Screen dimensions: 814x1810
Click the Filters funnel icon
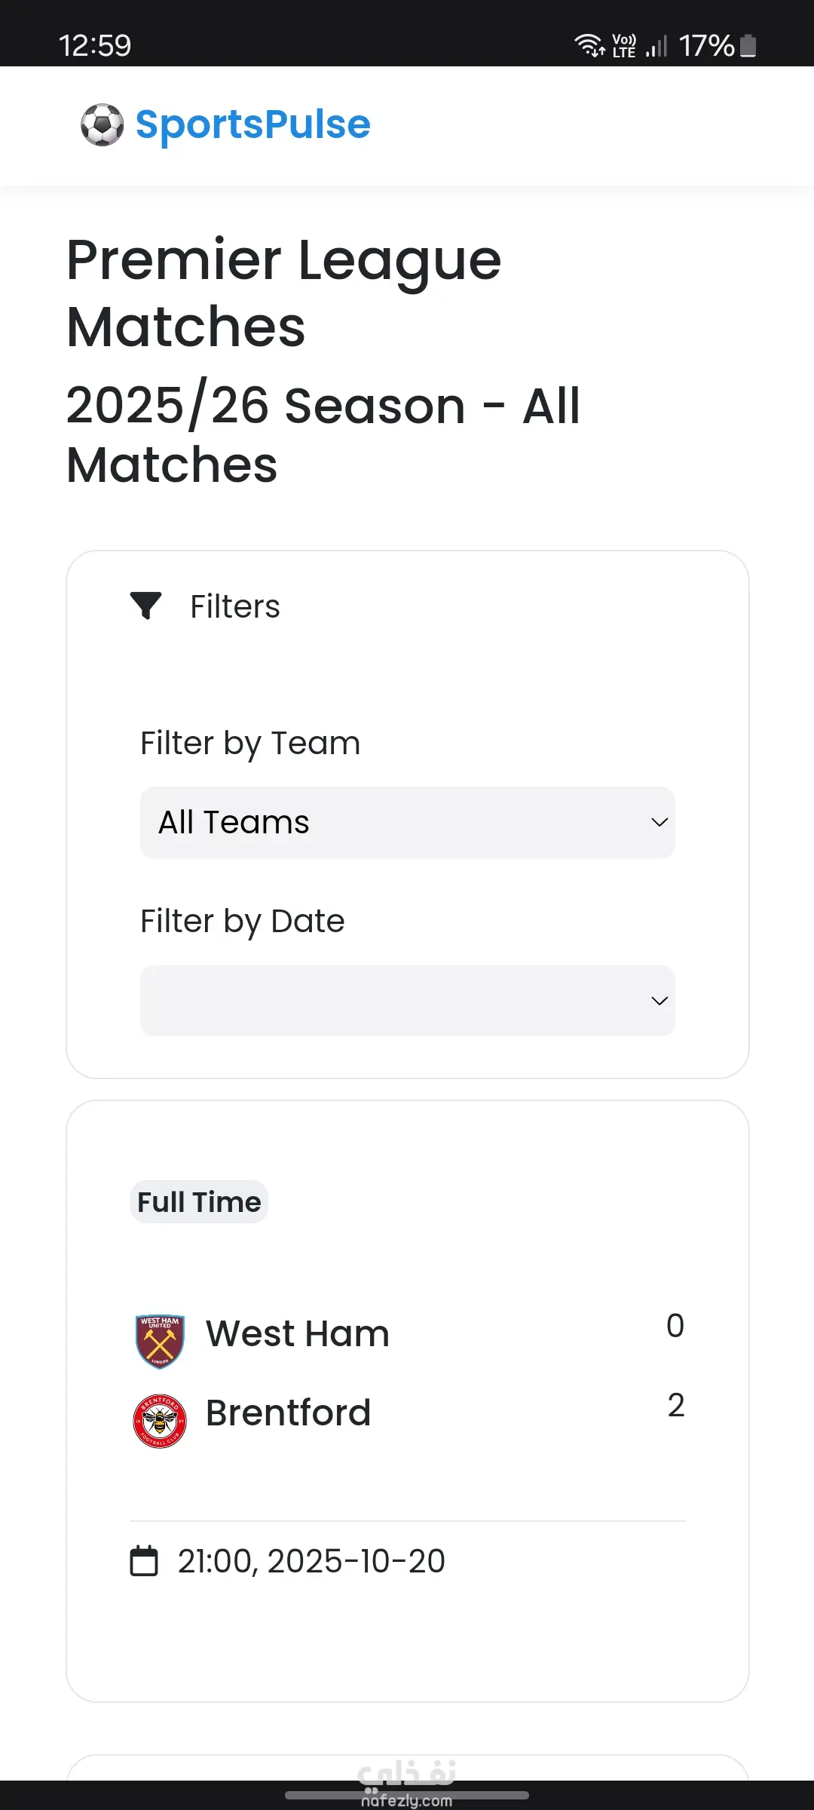145,606
